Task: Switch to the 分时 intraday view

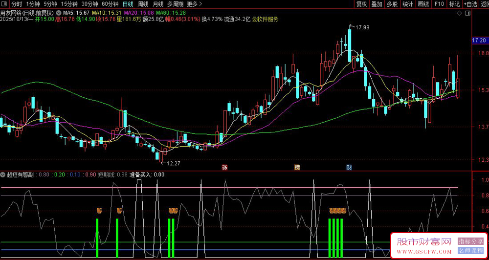Action: (17, 4)
